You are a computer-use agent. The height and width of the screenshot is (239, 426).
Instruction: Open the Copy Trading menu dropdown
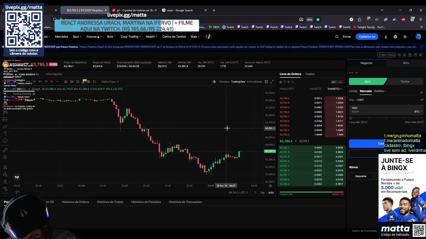(130, 37)
